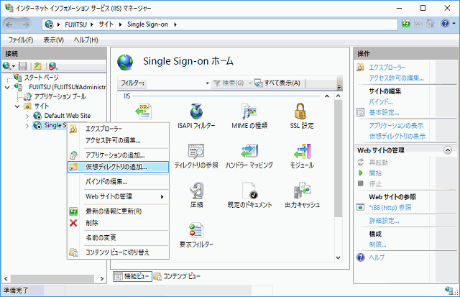Click the home icon in address bar
460x297 pixels.
430,24
